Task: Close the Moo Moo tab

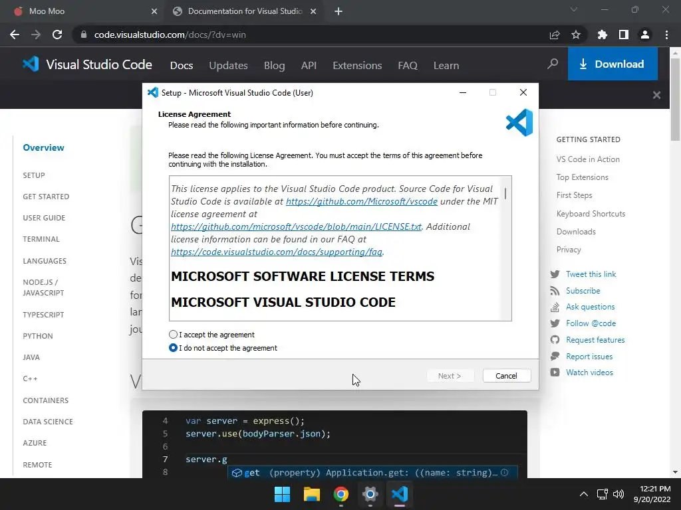Action: click(154, 11)
